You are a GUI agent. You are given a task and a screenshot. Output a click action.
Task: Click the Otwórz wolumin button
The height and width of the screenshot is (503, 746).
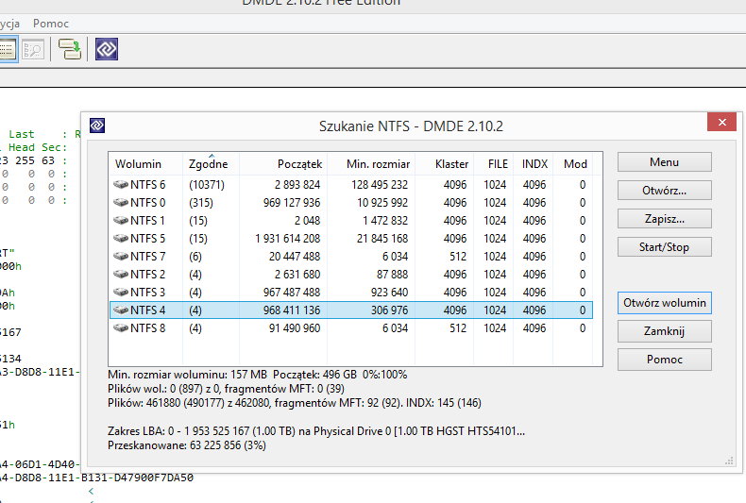(664, 303)
